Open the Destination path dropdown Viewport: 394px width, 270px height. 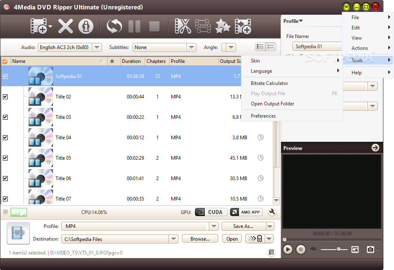pos(173,239)
